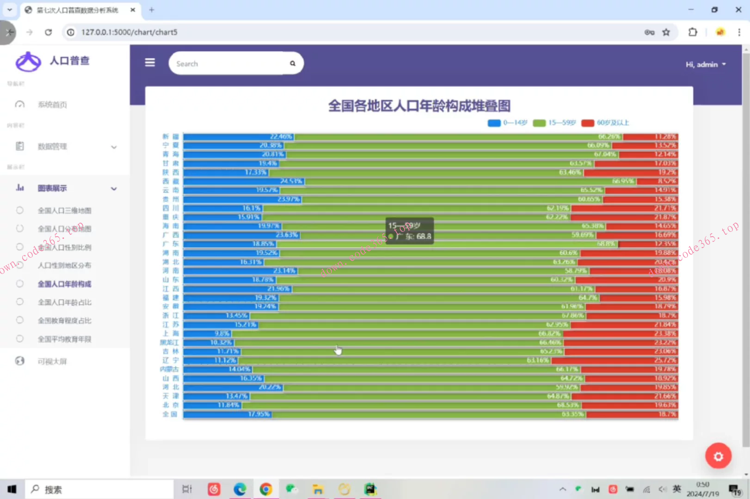This screenshot has width=750, height=499.
Task: Open 全国人口年龄占比 chart page
Action: tap(64, 302)
